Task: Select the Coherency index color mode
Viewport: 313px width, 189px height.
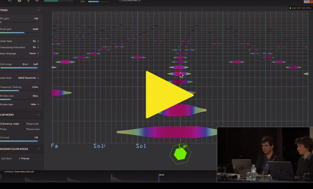Action: [x=10, y=124]
